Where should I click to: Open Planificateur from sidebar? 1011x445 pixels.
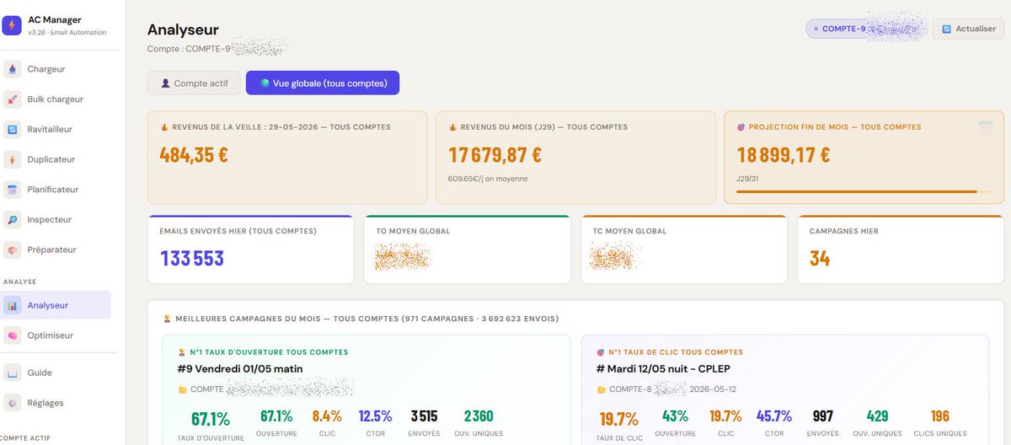tap(56, 190)
